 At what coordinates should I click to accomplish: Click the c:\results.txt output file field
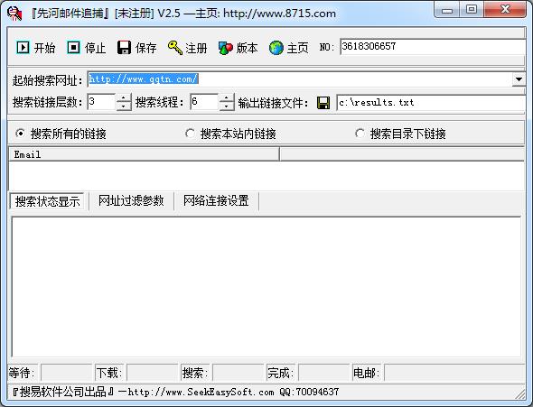(431, 103)
